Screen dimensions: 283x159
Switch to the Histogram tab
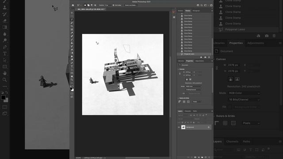click(196, 11)
